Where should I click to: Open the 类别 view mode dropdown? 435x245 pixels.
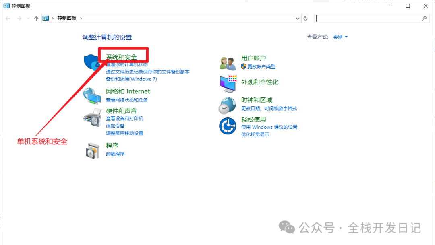click(340, 37)
